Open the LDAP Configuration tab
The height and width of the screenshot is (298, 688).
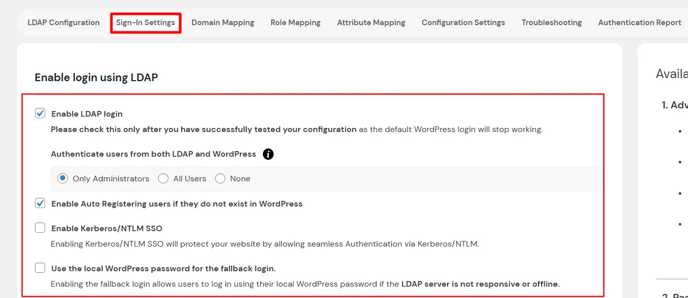(x=63, y=23)
